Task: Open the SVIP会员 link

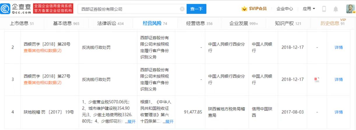Action: coord(258,9)
